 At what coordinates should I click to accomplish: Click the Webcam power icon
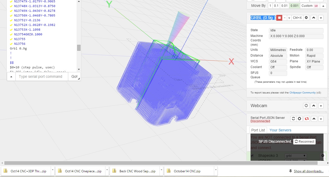coord(306,106)
